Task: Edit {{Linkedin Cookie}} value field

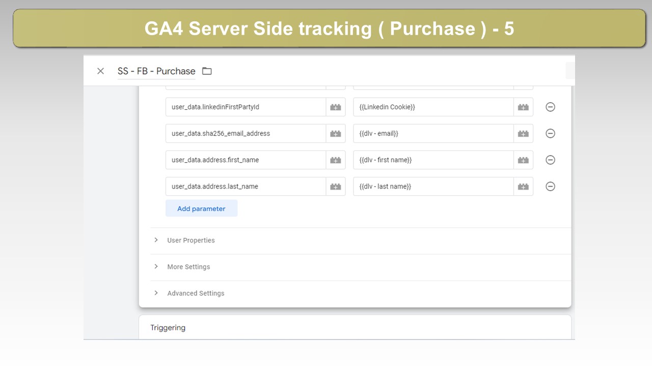Action: point(433,107)
